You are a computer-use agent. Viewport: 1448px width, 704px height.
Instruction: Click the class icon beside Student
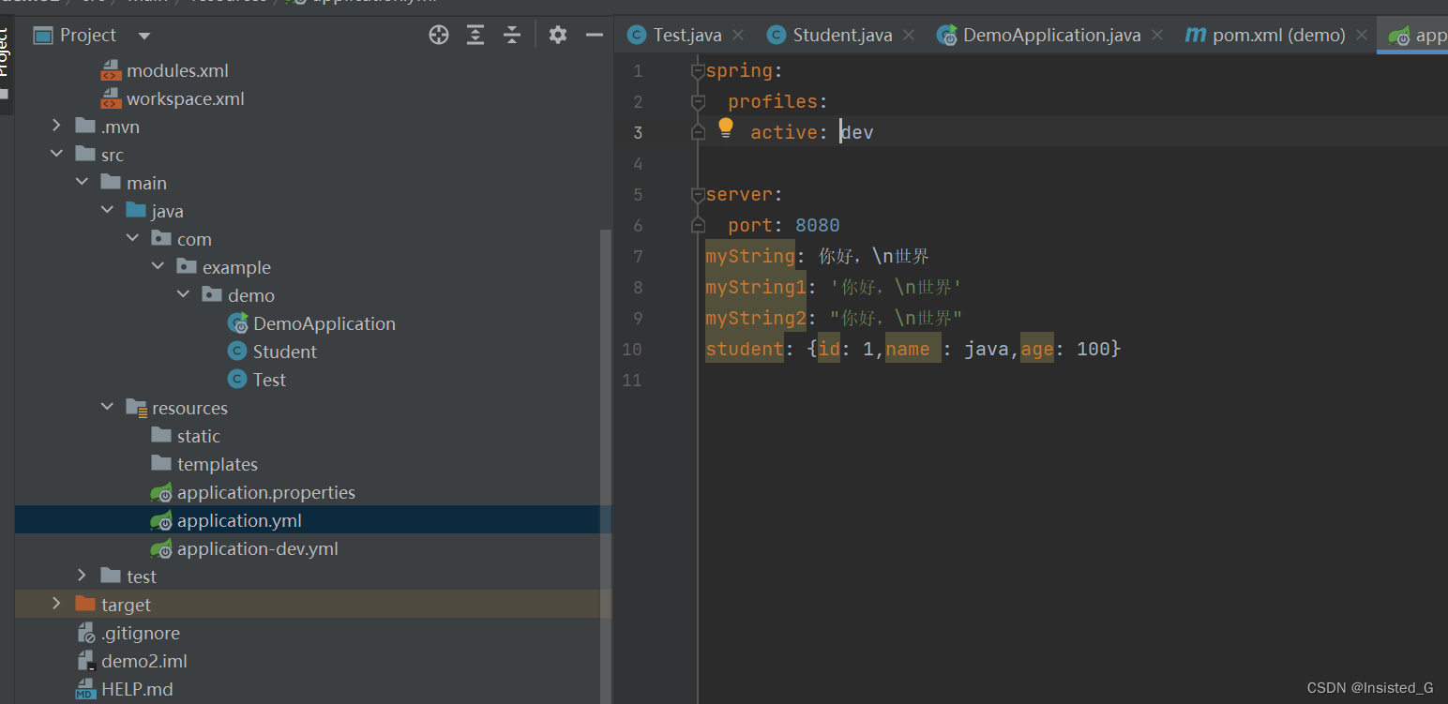[x=237, y=352]
